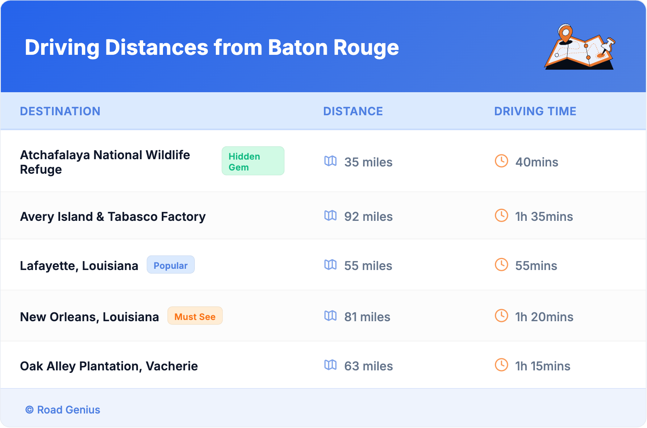Click the clock icon next to 55mins
Screen dimensions: 647x428
(x=501, y=265)
